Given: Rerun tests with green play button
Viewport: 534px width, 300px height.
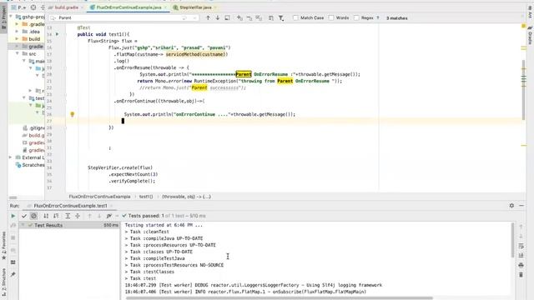Looking at the screenshot, I should (x=13, y=216).
